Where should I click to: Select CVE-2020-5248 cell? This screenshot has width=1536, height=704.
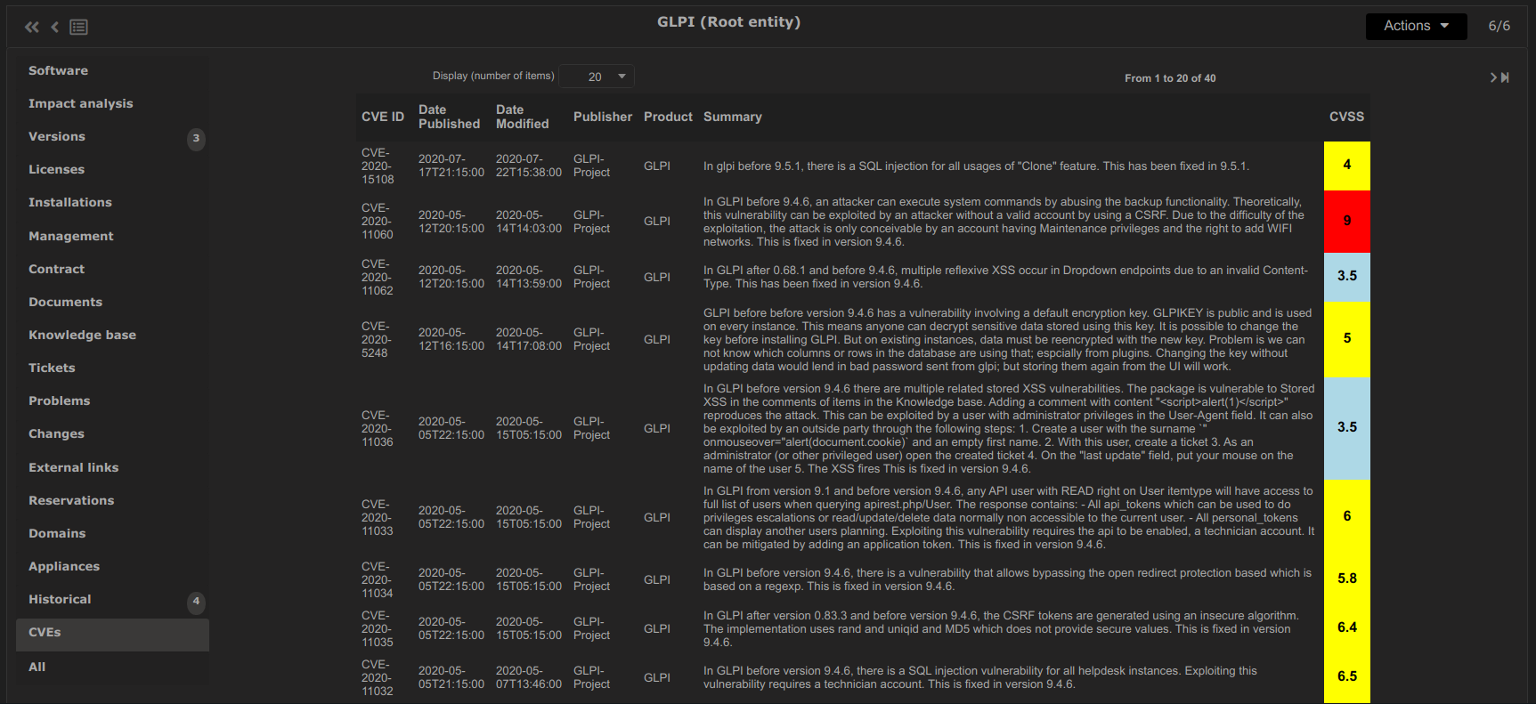(x=376, y=339)
